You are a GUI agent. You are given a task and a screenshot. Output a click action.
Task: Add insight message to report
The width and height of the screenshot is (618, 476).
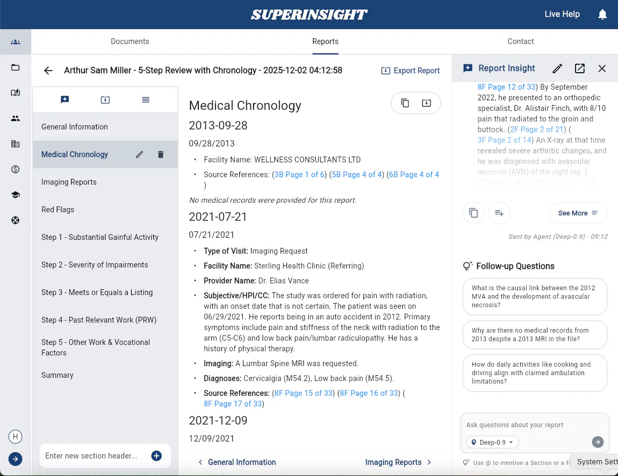499,213
